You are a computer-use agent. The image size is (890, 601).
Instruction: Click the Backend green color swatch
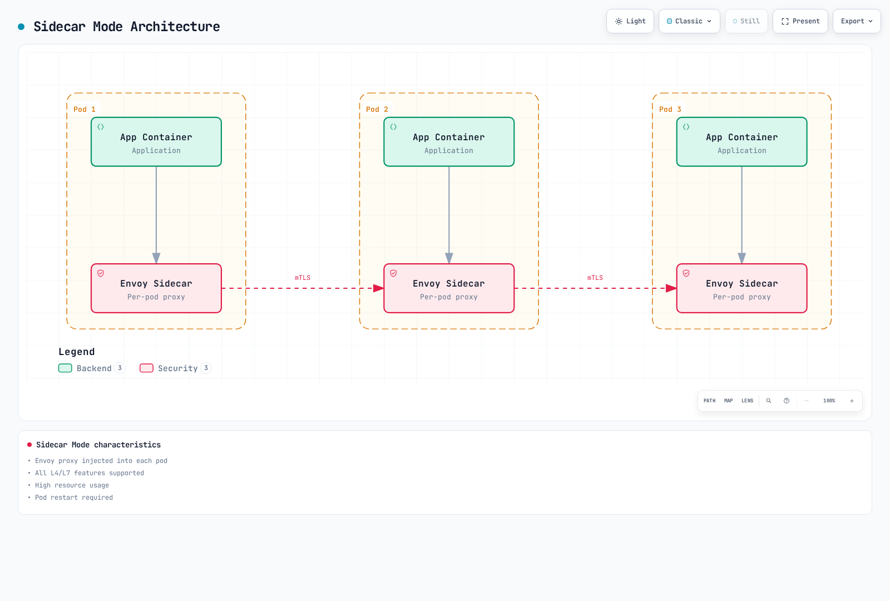click(x=65, y=368)
